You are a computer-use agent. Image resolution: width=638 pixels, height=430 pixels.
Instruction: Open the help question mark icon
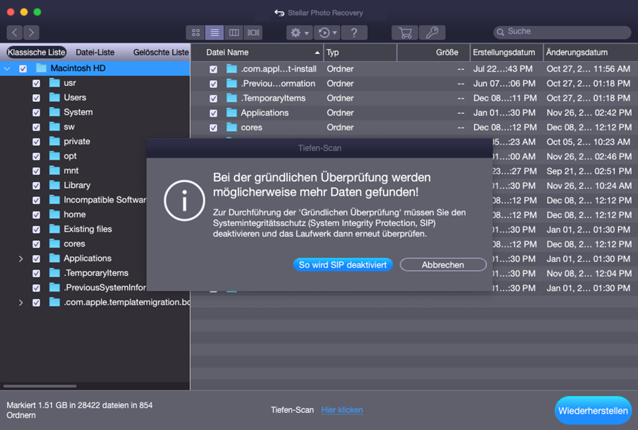pos(354,33)
